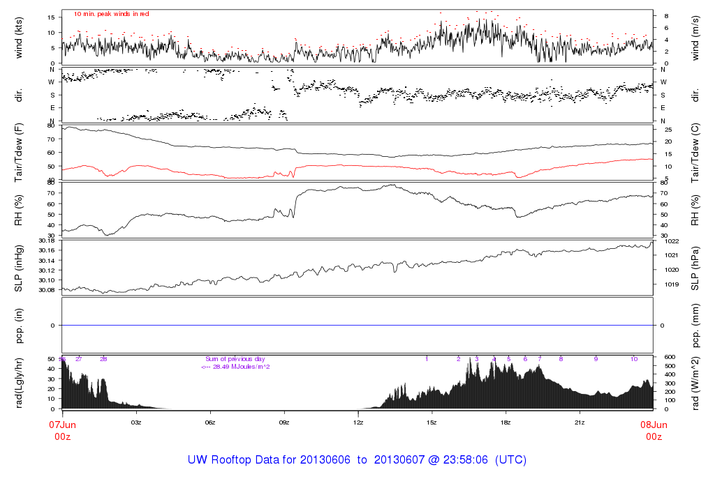Select the 12z time axis tick label

(358, 422)
